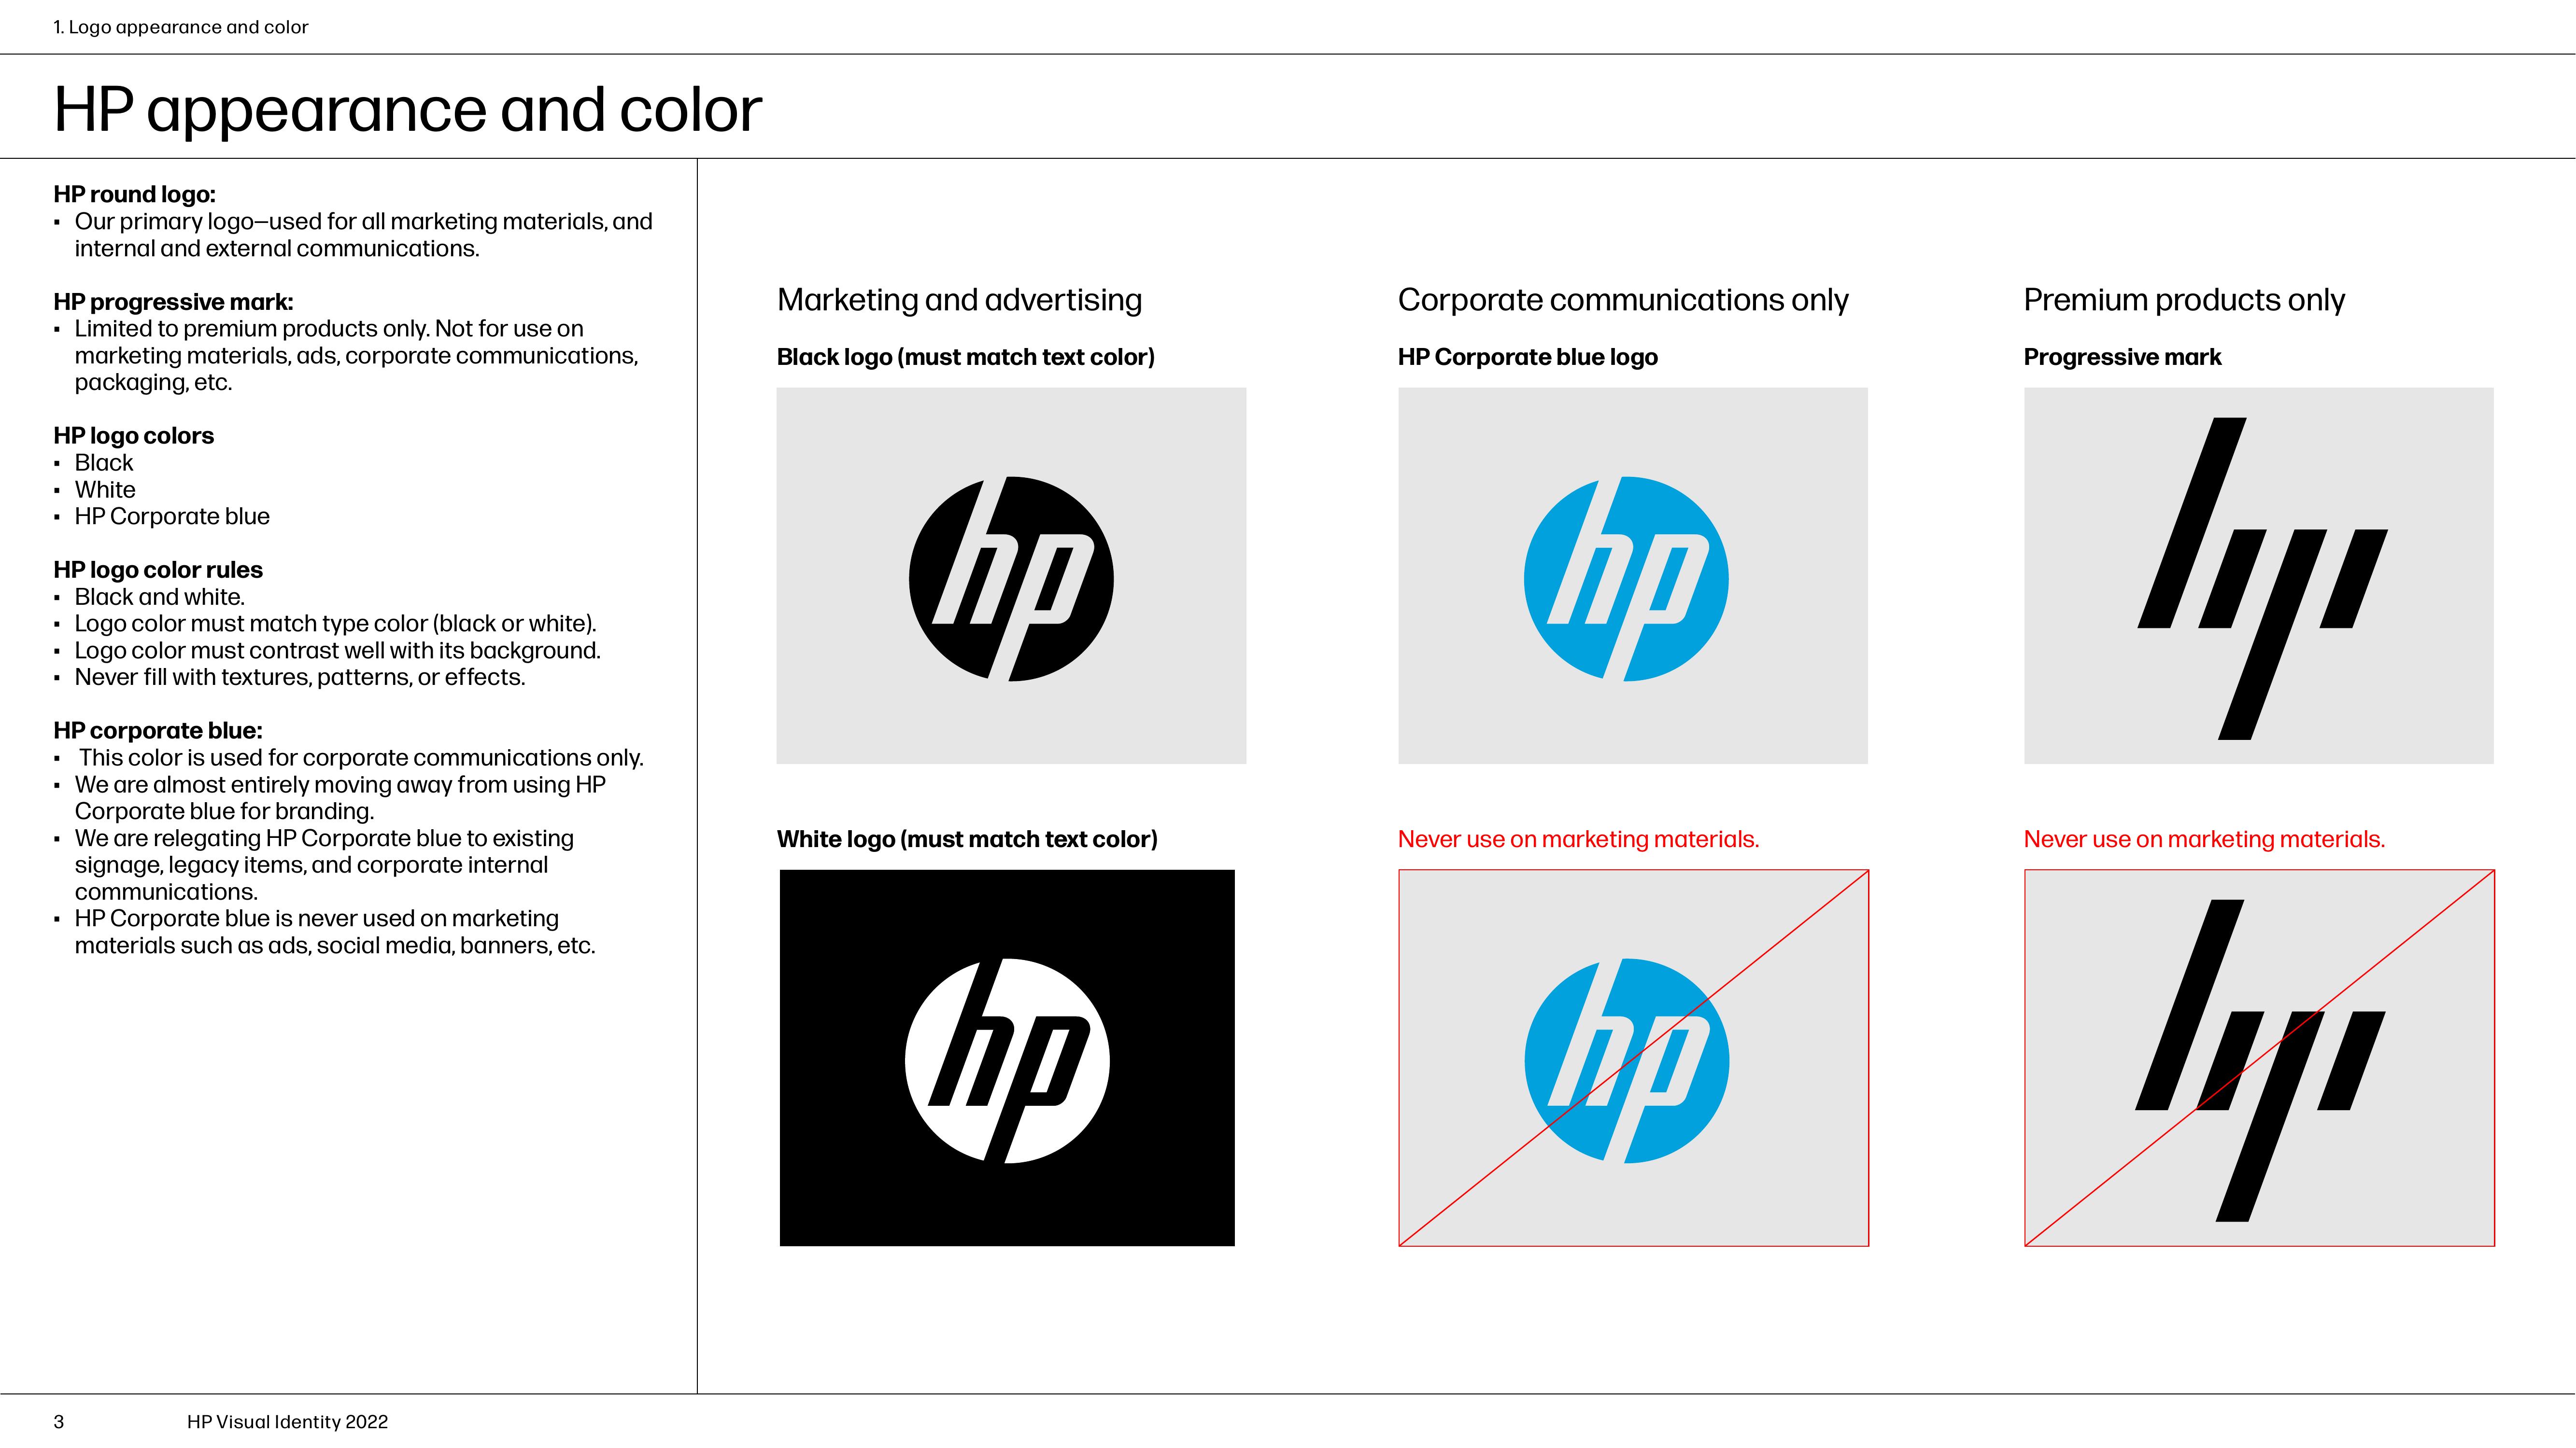Image resolution: width=2576 pixels, height=1448 pixels.
Task: Select the blue HP logo under Corporate communications
Action: (x=1626, y=579)
